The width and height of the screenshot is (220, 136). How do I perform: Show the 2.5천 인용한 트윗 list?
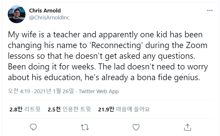tap(69, 109)
